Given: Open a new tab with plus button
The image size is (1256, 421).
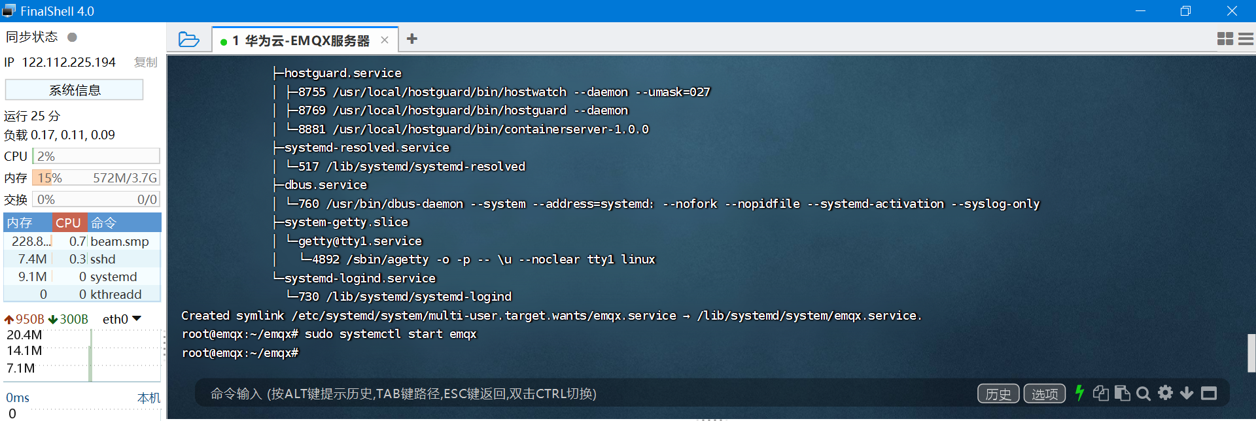Looking at the screenshot, I should tap(411, 39).
